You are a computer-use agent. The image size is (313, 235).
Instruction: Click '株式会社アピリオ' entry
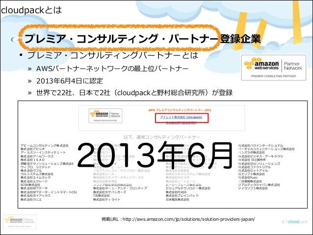tap(33, 149)
